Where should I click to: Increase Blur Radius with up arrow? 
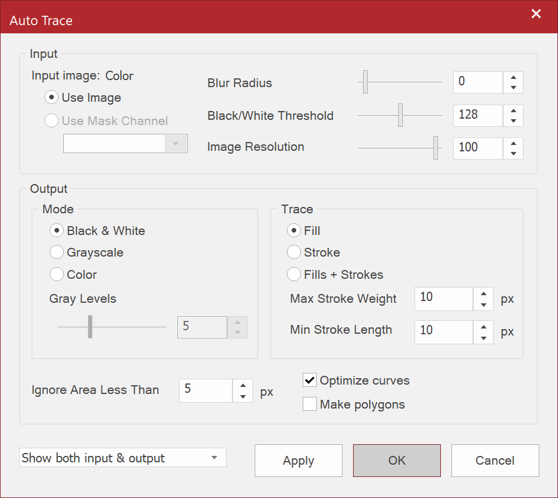click(513, 77)
